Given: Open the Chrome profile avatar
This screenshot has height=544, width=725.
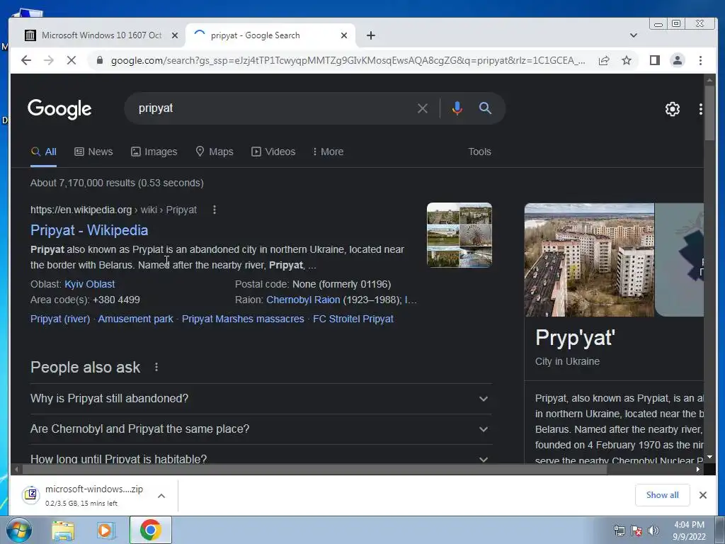Looking at the screenshot, I should click(x=678, y=60).
